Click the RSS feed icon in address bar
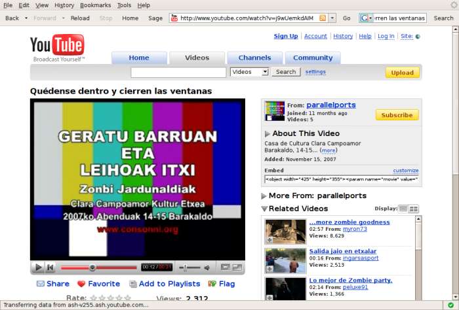459x310 pixels. tap(323, 18)
